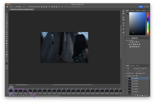This screenshot has height=103, width=155.
Task: Switch to the Gradients tab
Action: [x=138, y=11]
